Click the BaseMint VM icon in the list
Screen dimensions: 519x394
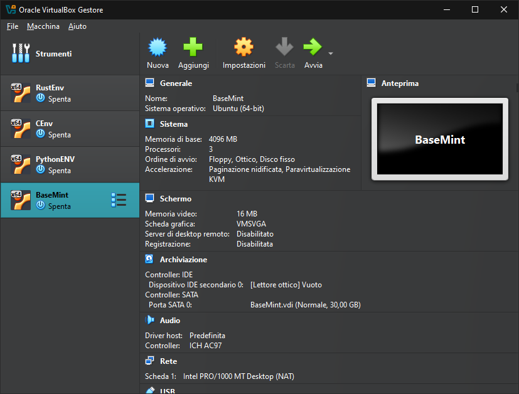(21, 200)
